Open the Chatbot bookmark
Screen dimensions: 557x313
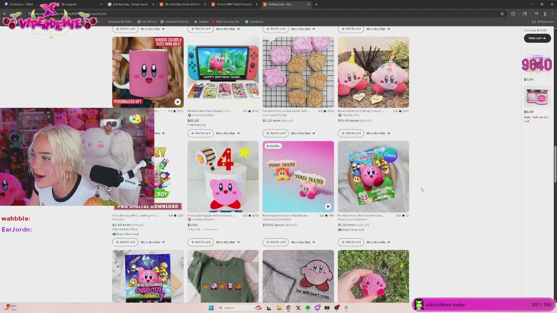(201, 22)
